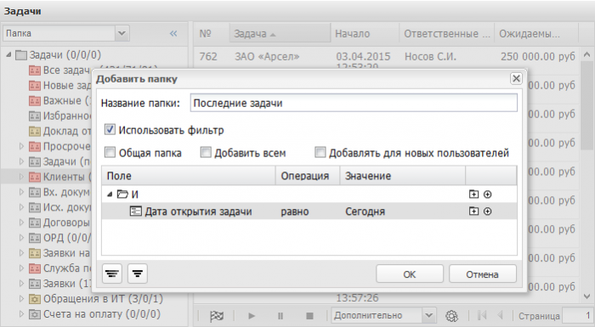Image resolution: width=595 pixels, height=327 pixels.
Task: Click the Новые зад... folder icon in tree
Action: [x=35, y=86]
